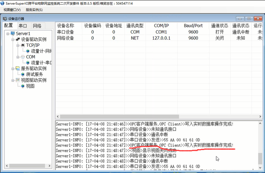The width and height of the screenshot is (265, 173).
Task: Collapse the TCP/IP tree branch
Action: tap(18, 45)
